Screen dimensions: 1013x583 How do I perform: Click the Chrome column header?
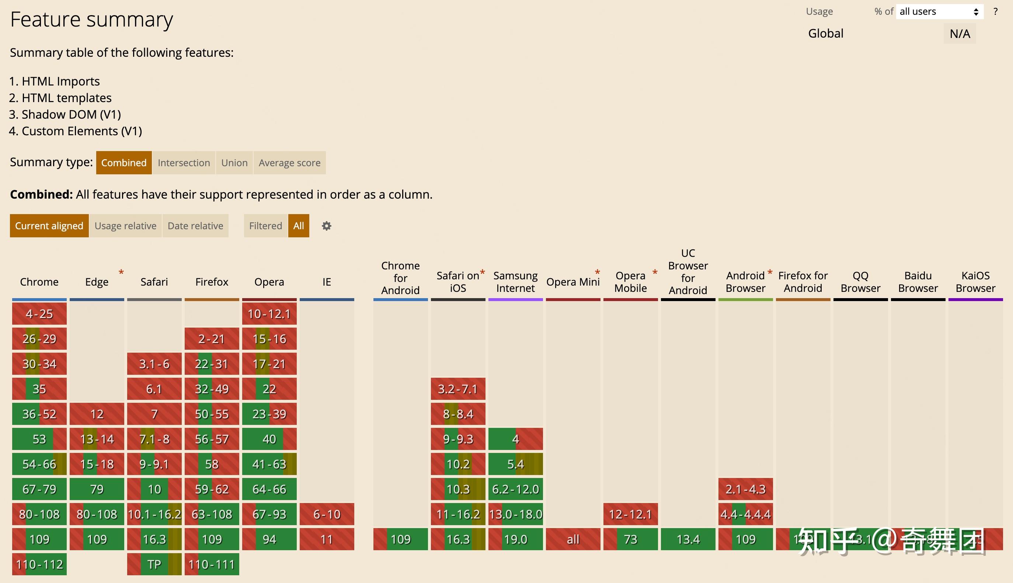[x=39, y=282]
